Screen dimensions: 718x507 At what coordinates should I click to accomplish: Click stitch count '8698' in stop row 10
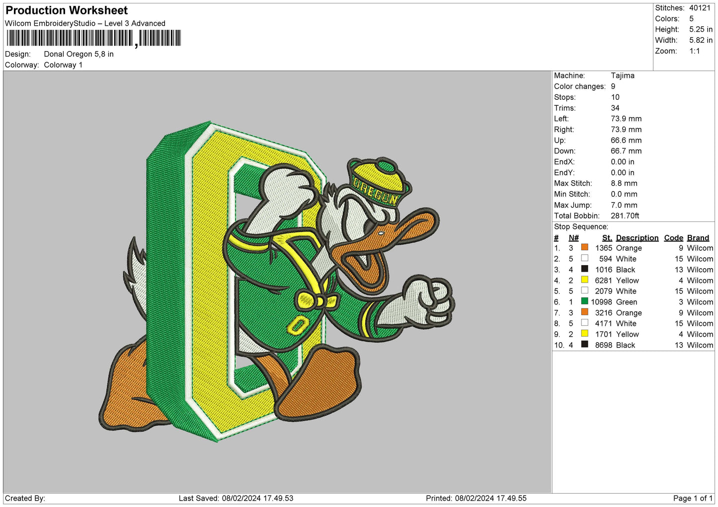604,345
